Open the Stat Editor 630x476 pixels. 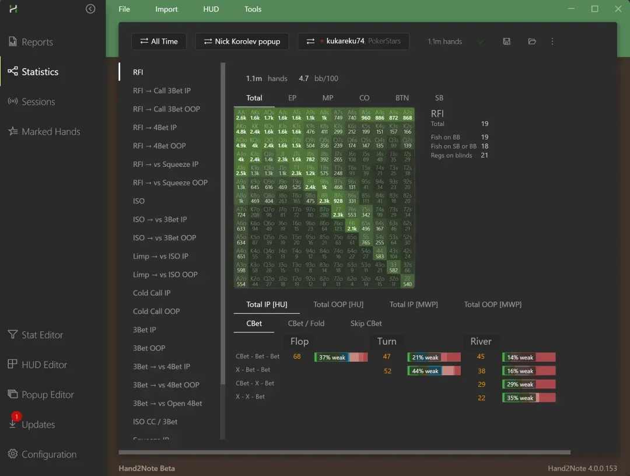[x=42, y=335]
